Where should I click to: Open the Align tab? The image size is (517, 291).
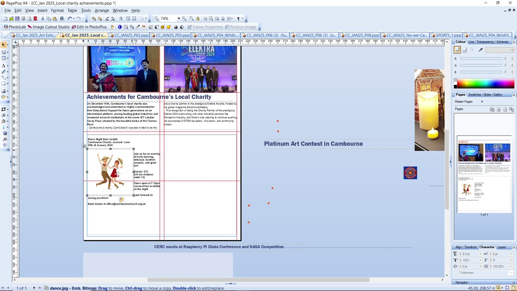[x=458, y=247]
